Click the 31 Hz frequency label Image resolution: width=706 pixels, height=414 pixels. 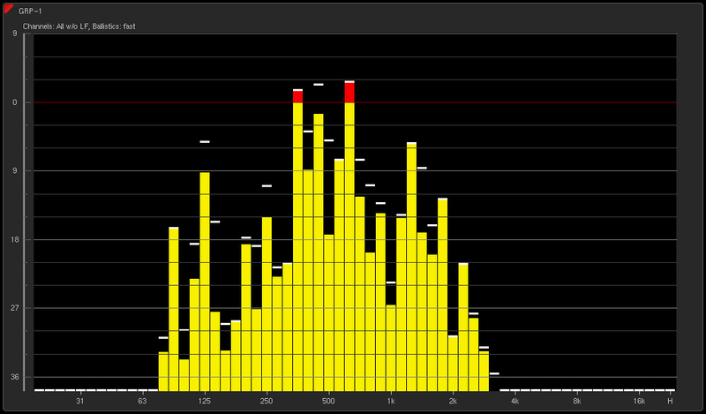point(80,401)
